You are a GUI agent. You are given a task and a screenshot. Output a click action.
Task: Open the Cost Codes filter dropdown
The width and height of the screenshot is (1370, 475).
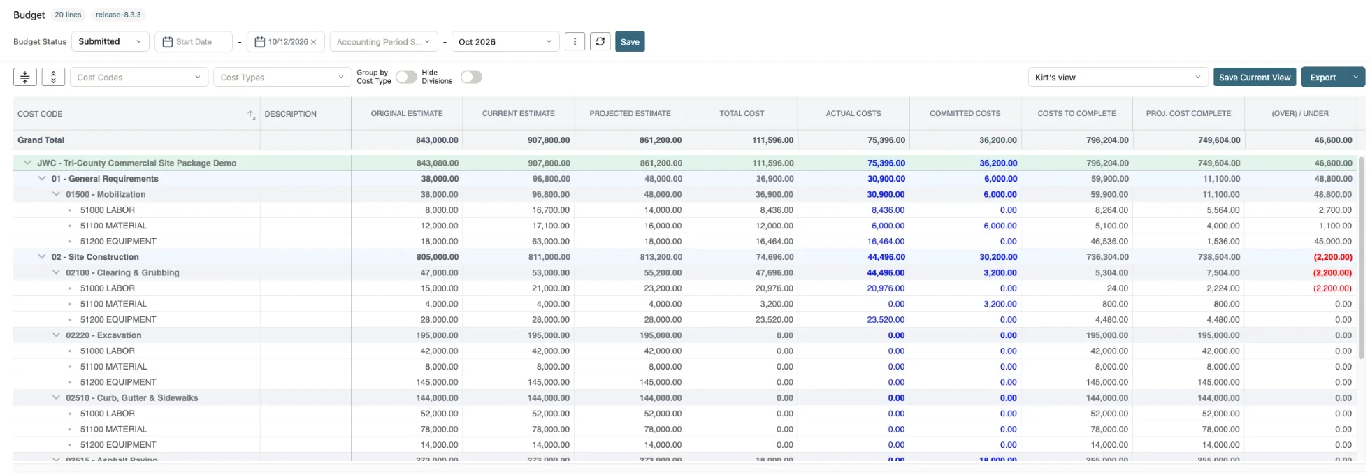[x=139, y=77]
